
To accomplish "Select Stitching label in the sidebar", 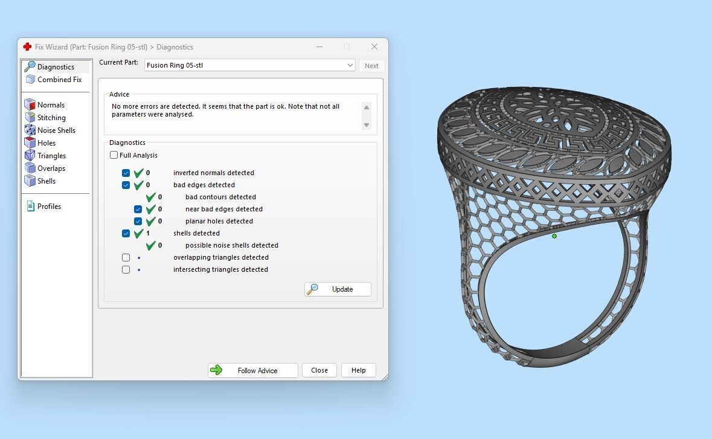I will click(51, 118).
